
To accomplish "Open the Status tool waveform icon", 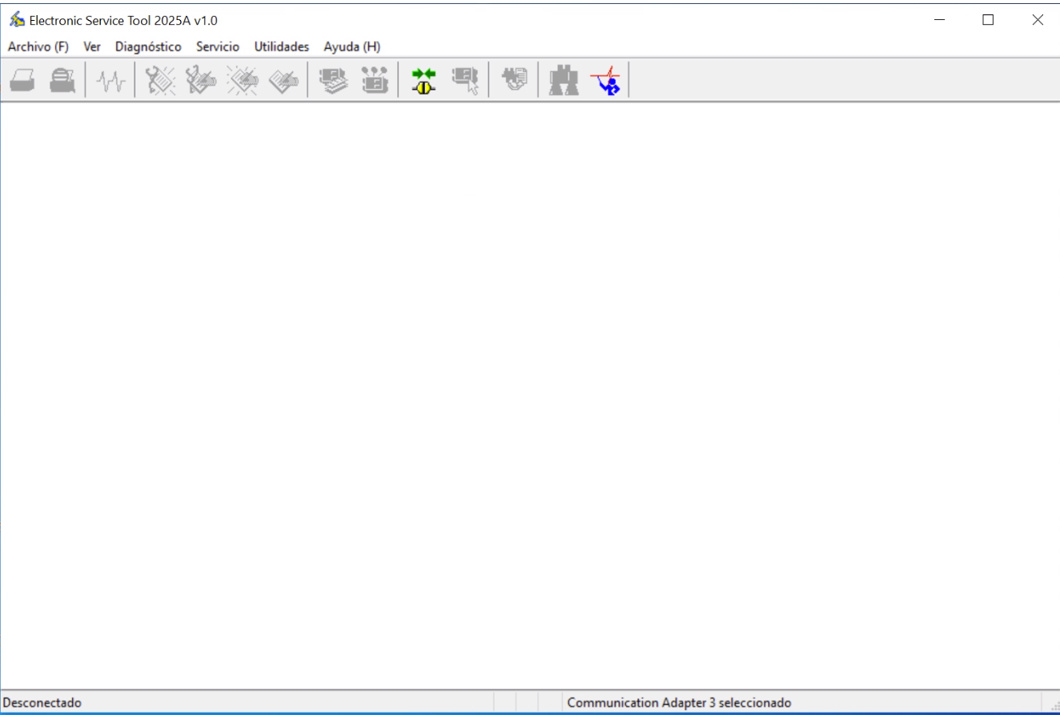I will (x=111, y=81).
